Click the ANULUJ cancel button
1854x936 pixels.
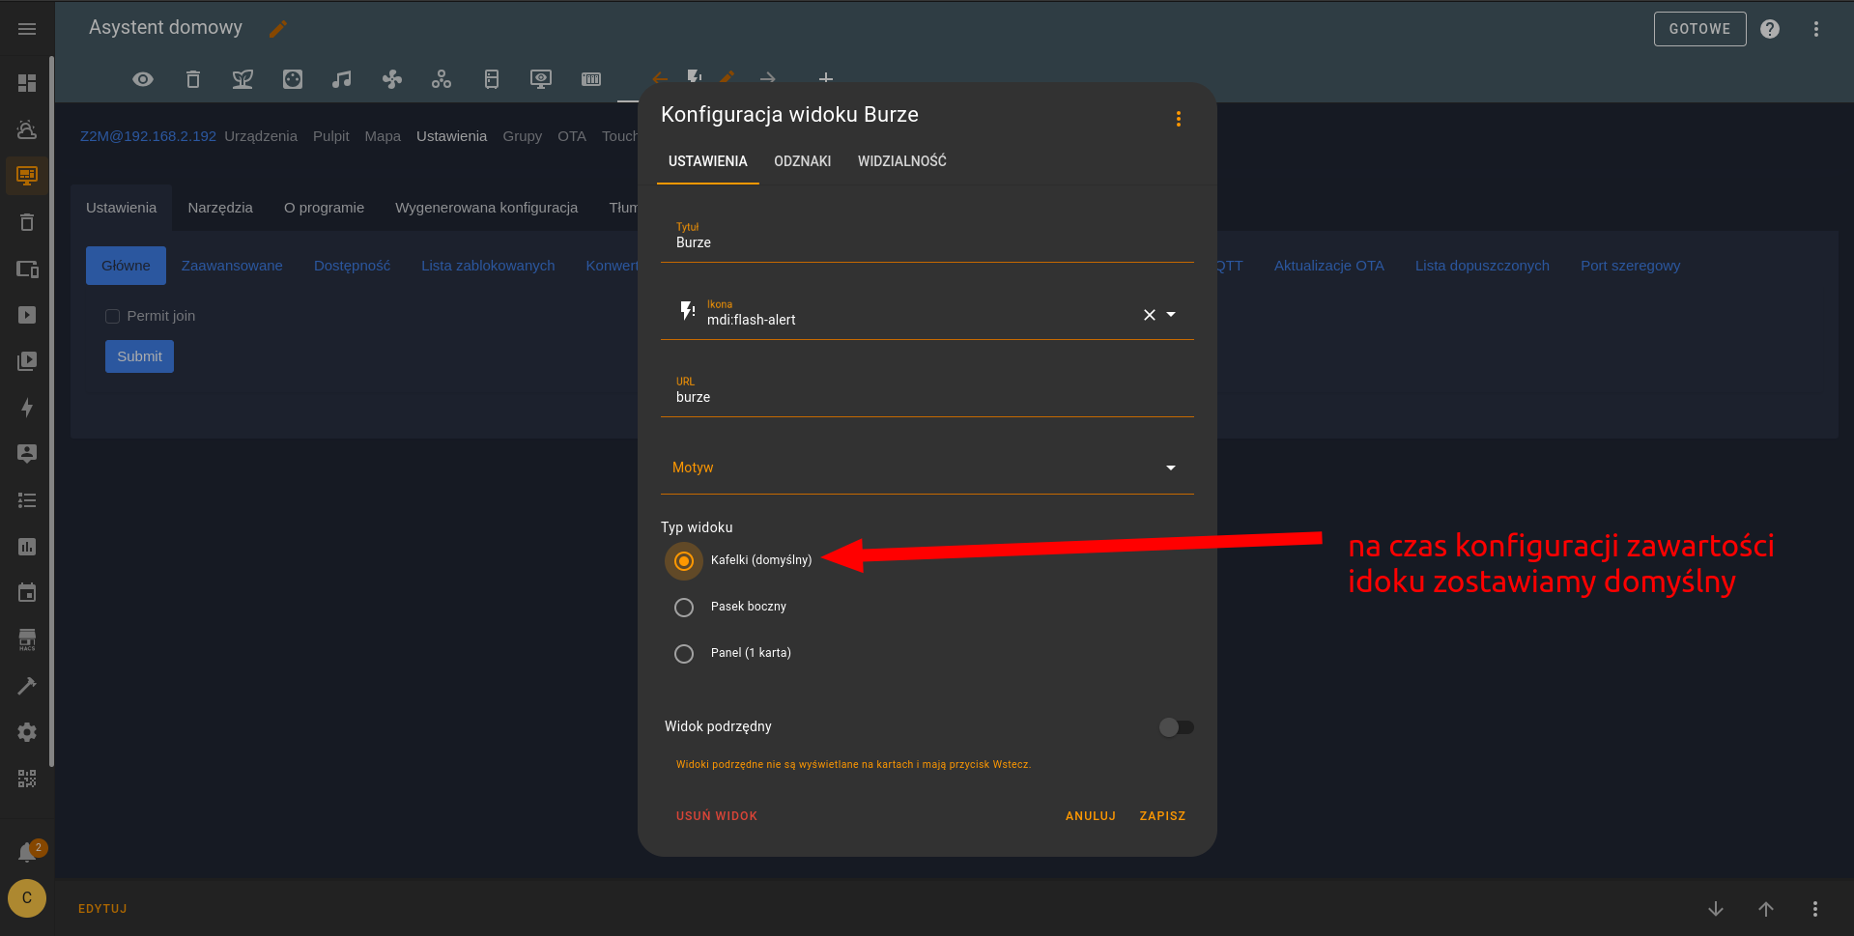[x=1091, y=816]
